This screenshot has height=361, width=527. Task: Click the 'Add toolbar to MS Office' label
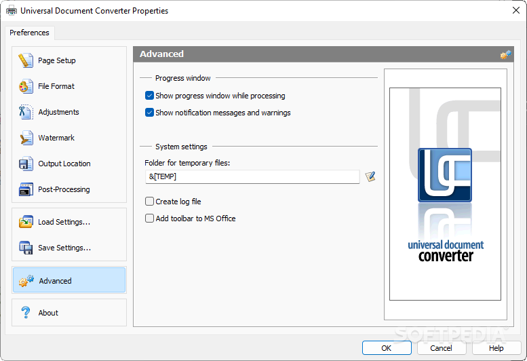coord(195,218)
